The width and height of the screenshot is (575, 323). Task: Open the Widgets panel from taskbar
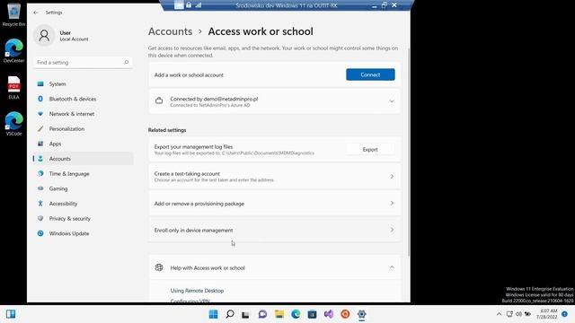11,314
